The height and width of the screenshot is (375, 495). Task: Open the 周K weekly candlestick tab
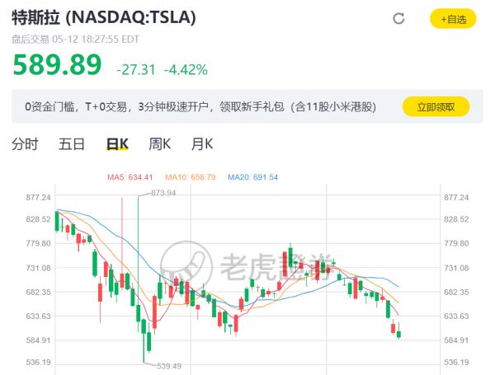click(x=159, y=144)
